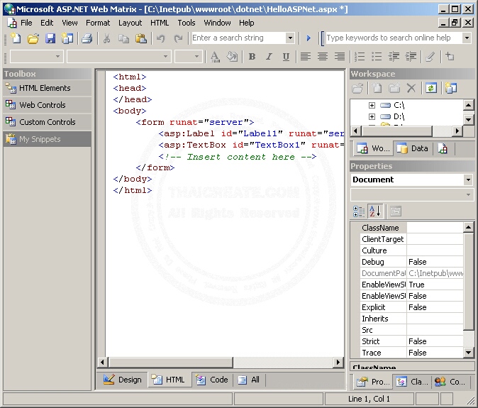Align text left
Image resolution: width=478 pixels, height=408 pixels.
tap(306, 57)
